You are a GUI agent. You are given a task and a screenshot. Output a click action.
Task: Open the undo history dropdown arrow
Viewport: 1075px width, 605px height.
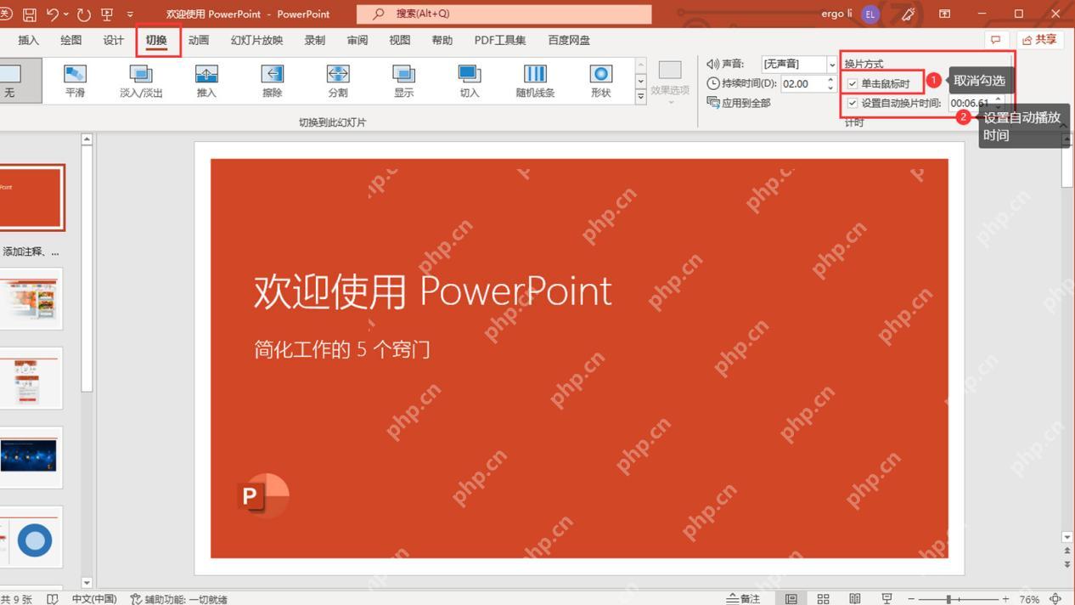point(66,14)
